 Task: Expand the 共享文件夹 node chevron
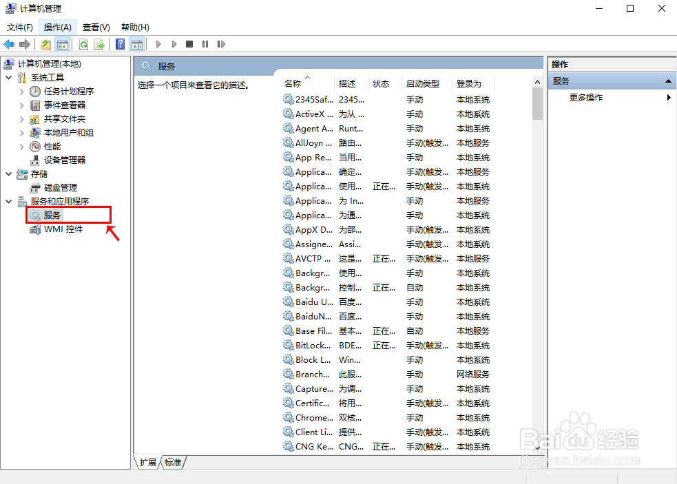[21, 119]
